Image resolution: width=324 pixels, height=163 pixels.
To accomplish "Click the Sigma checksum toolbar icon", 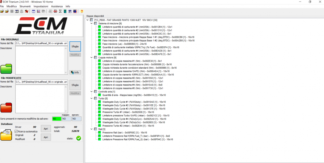I will (60, 11).
